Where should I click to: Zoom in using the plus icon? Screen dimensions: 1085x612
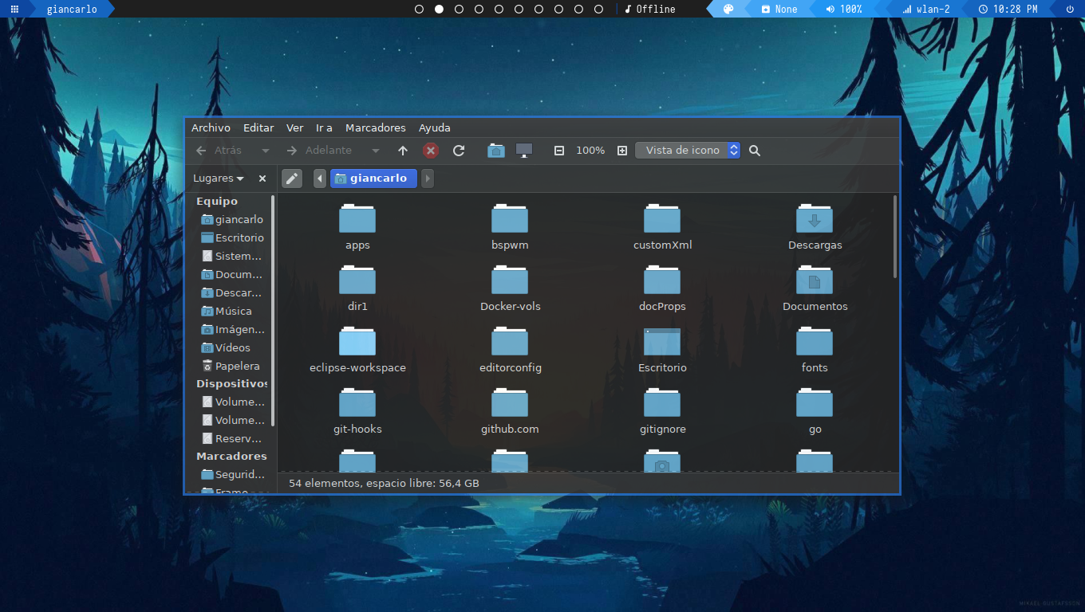tap(621, 150)
